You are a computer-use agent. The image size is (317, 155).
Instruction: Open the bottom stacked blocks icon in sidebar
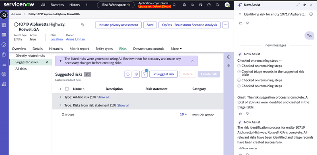pos(4,84)
